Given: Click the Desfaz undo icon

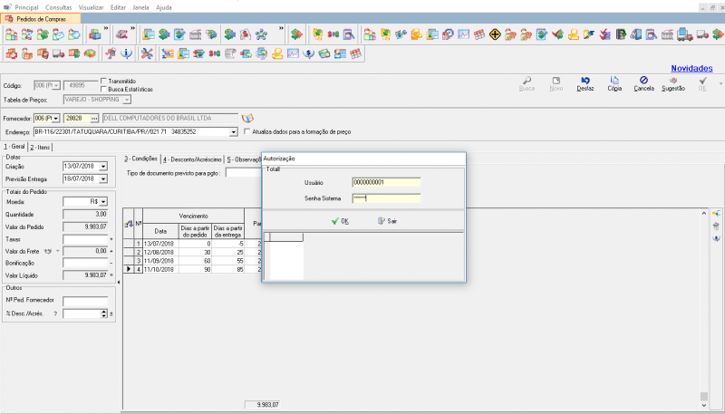Looking at the screenshot, I should [585, 81].
